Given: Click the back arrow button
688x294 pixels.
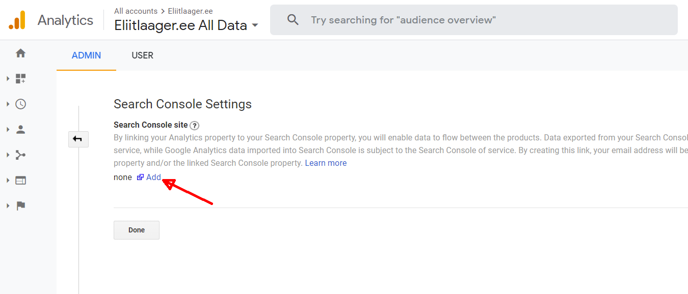Looking at the screenshot, I should click(x=78, y=139).
